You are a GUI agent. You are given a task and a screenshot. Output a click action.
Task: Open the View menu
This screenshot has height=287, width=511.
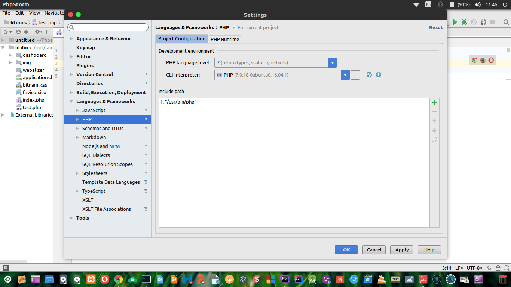pyautogui.click(x=34, y=13)
